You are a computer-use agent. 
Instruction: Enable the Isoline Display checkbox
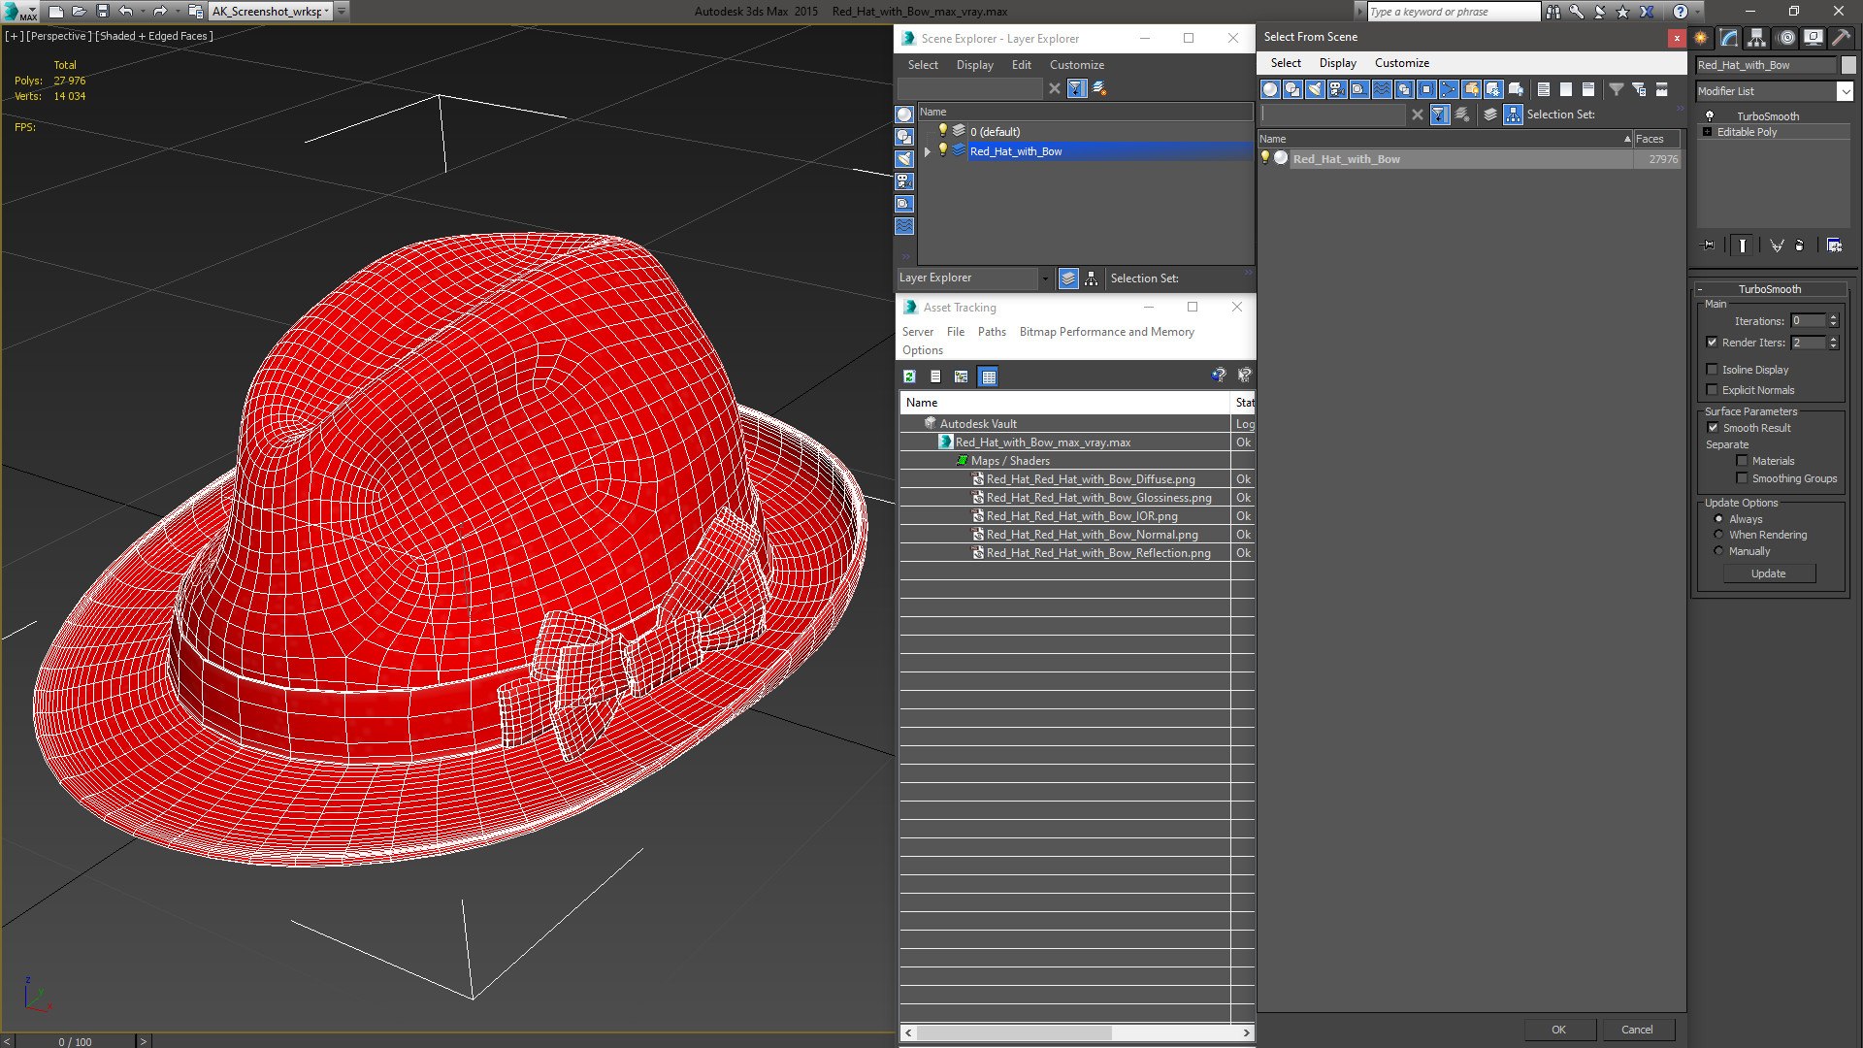pyautogui.click(x=1712, y=370)
